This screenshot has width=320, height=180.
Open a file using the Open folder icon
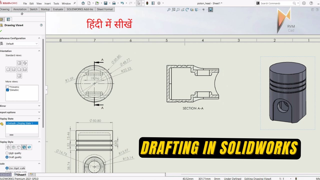(x=97, y=3)
